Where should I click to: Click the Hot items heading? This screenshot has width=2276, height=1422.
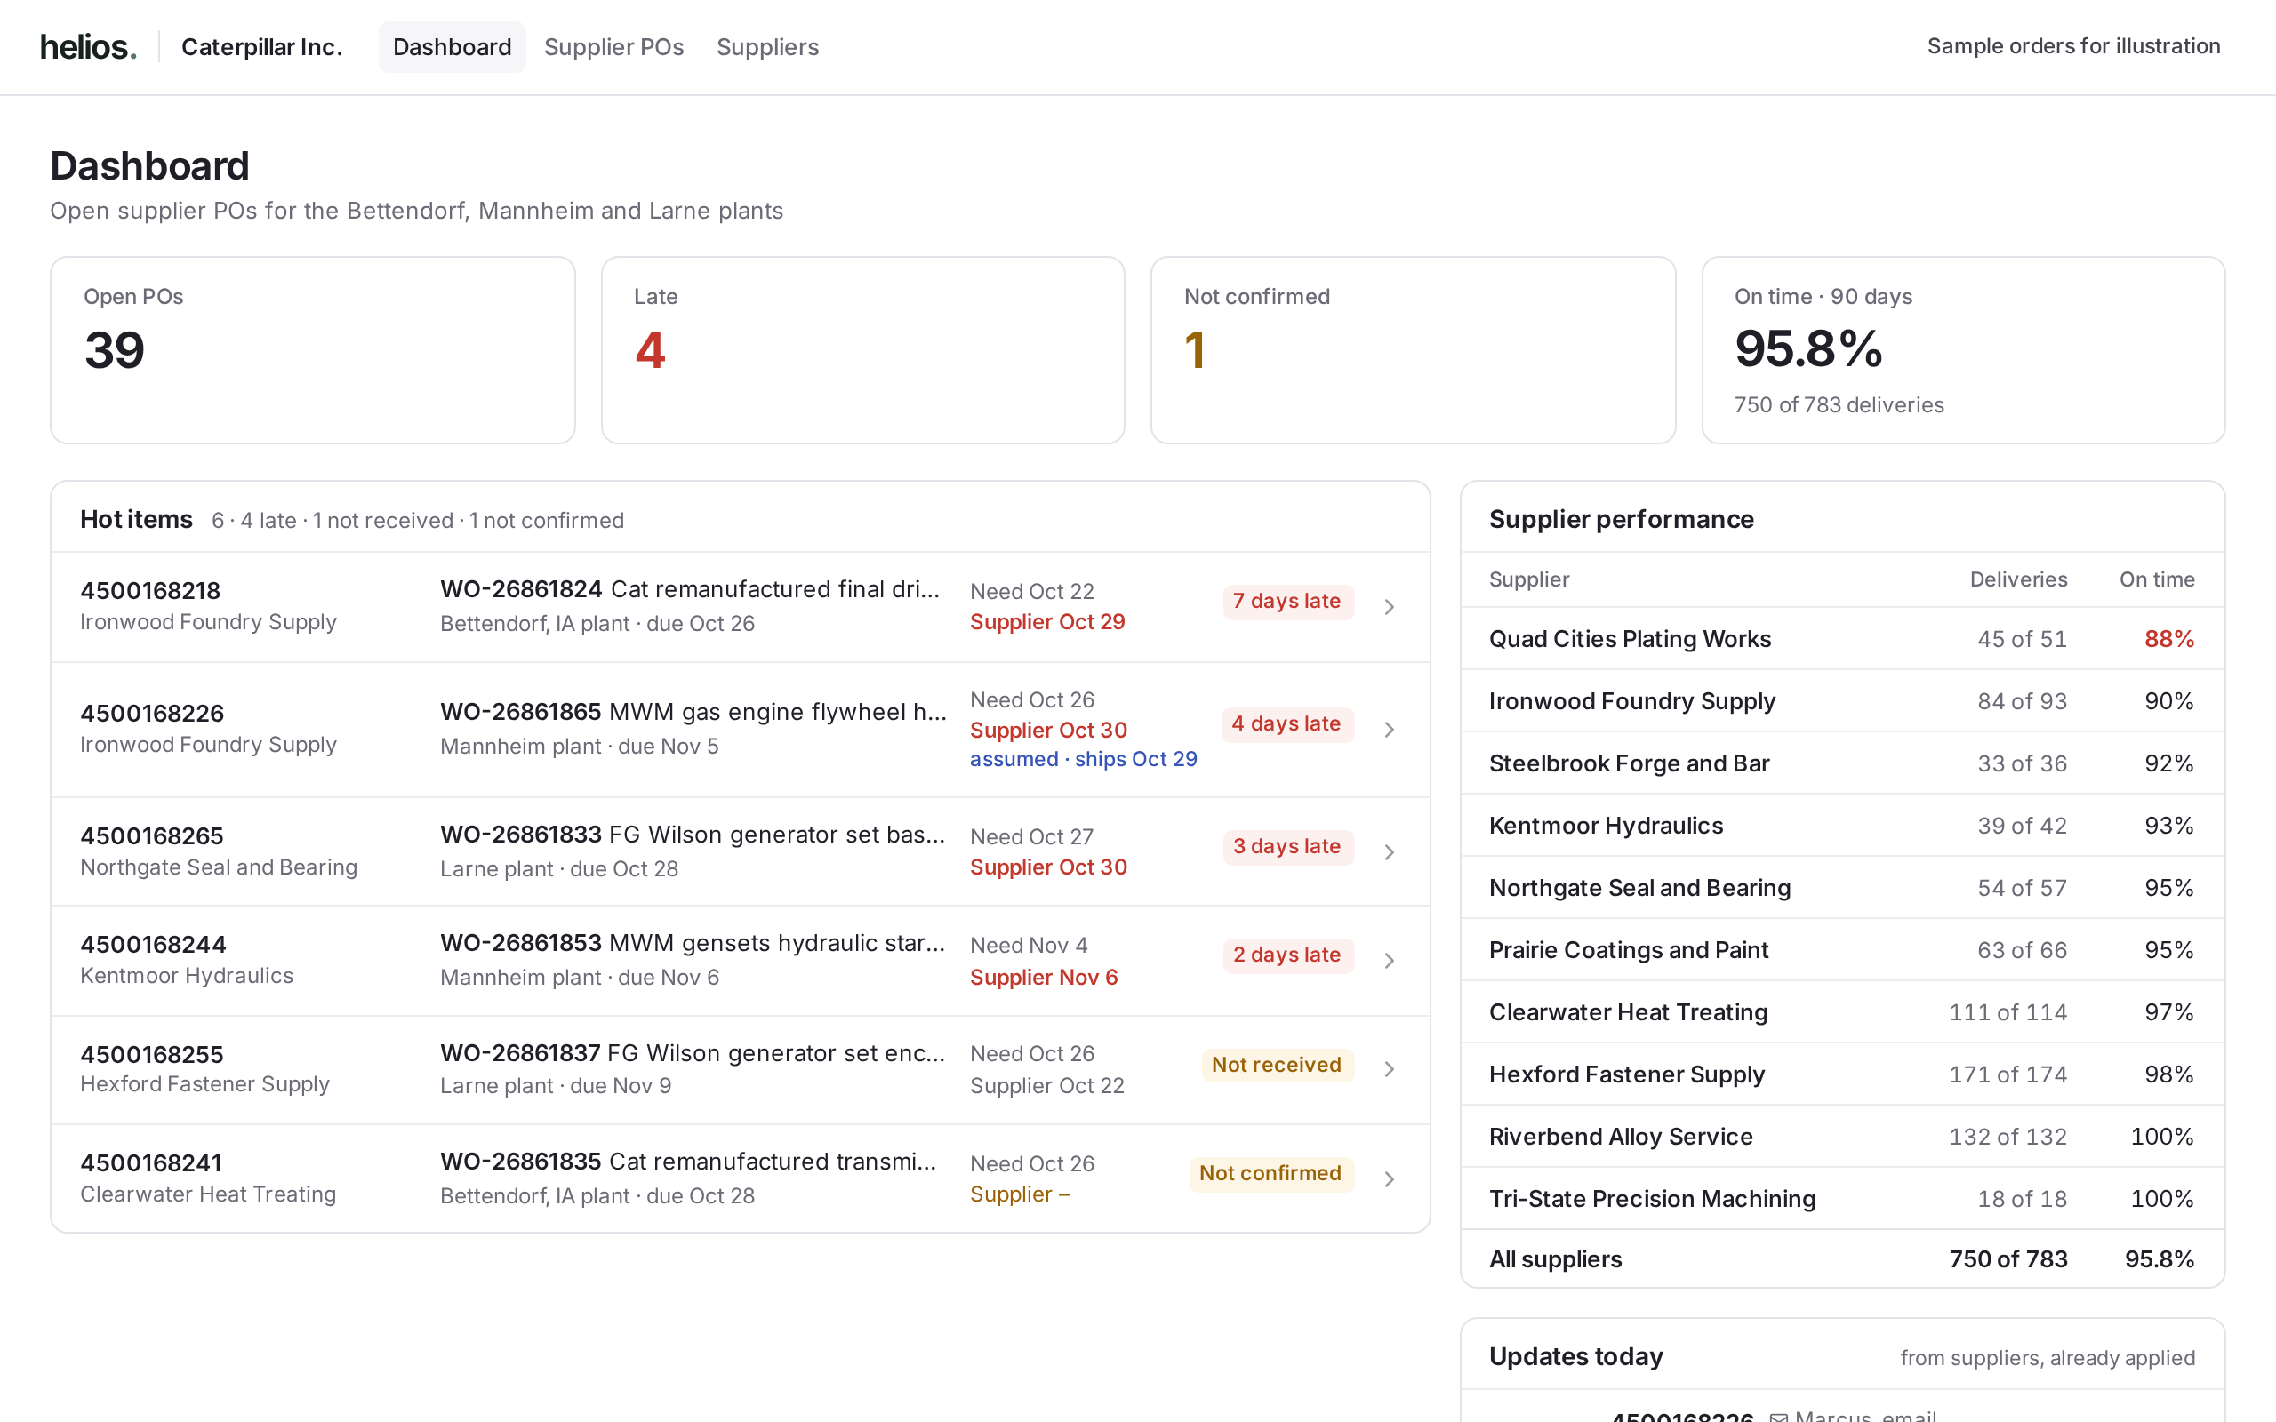pos(136,519)
